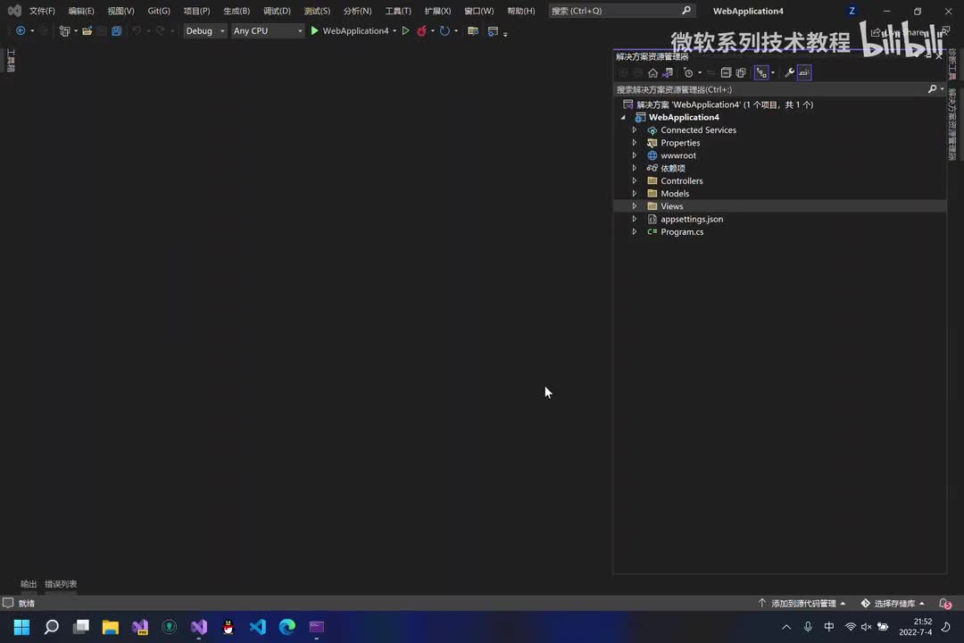Viewport: 964px width, 643px height.
Task: Click Home icon in Solution Explorer toolbar
Action: coord(652,72)
